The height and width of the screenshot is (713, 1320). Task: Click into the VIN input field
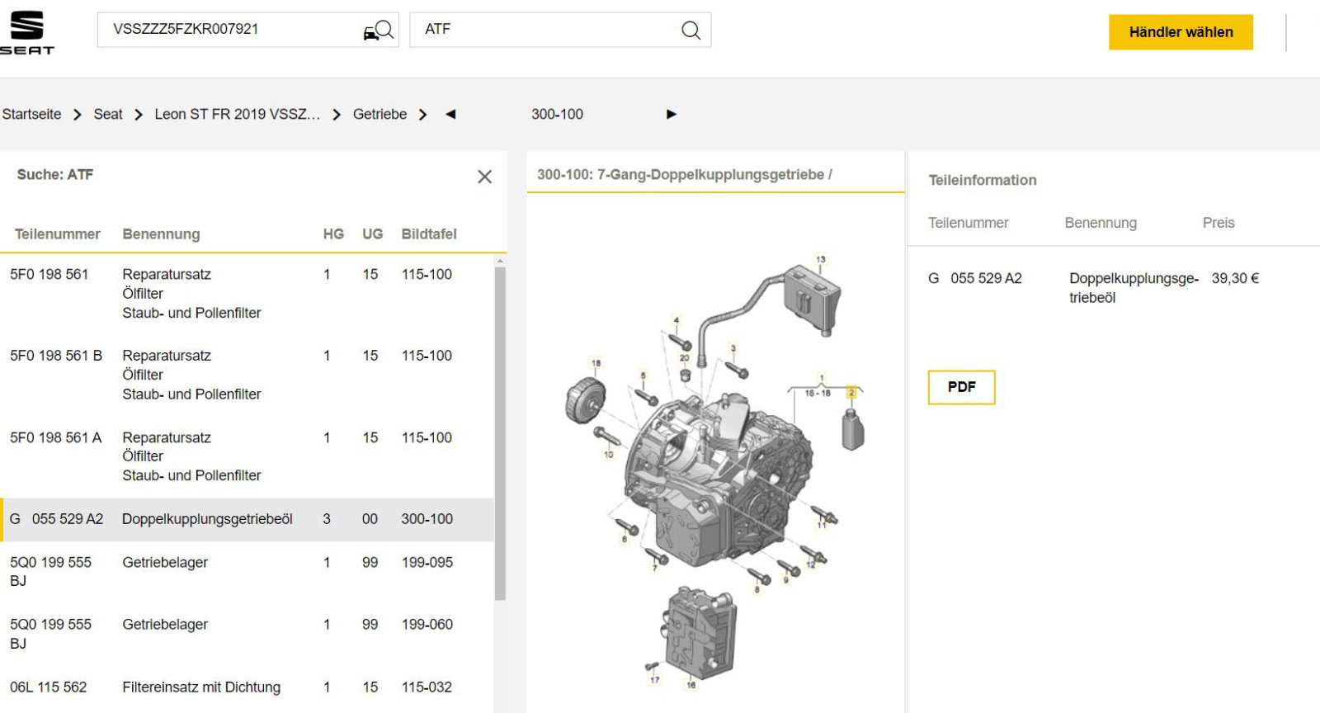tap(231, 30)
